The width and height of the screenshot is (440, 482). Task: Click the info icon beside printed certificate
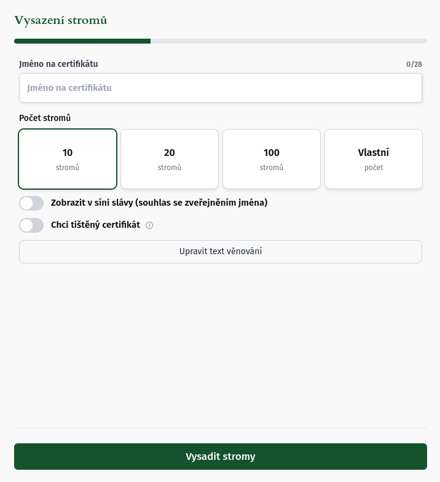149,225
